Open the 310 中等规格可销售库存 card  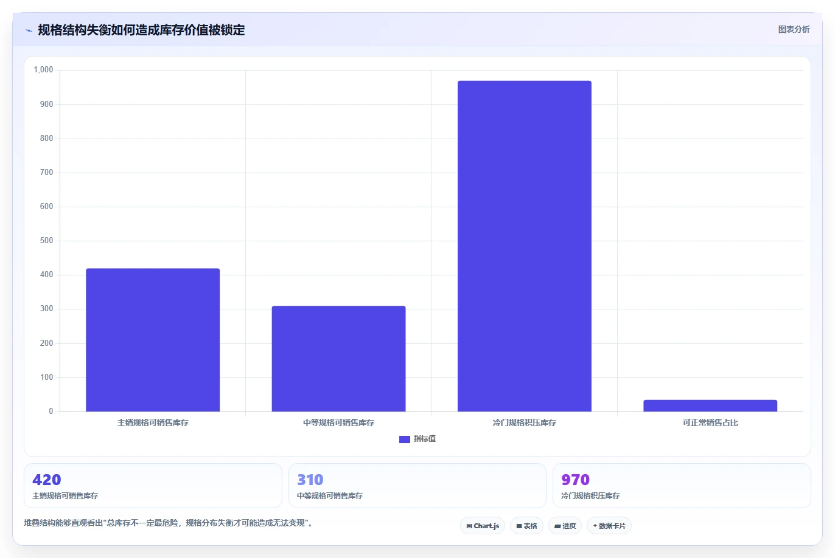(417, 486)
